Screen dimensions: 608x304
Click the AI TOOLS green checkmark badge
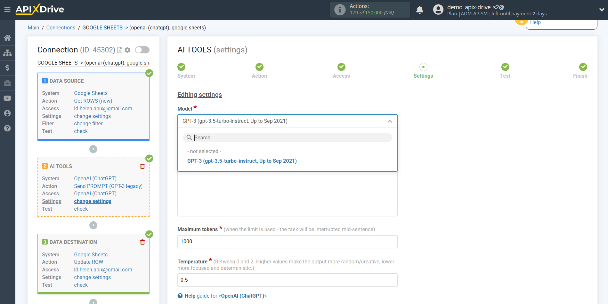149,159
